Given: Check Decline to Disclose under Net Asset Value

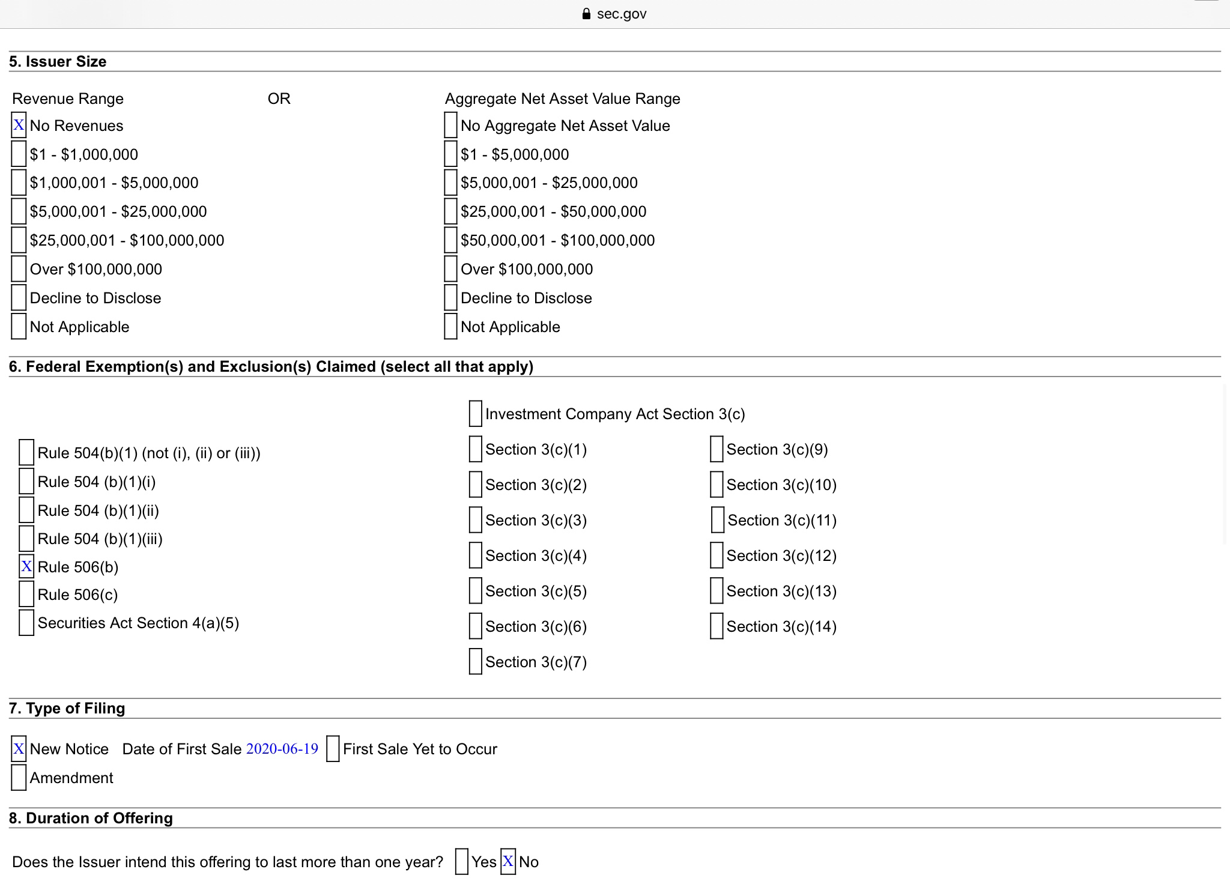Looking at the screenshot, I should pyautogui.click(x=450, y=297).
